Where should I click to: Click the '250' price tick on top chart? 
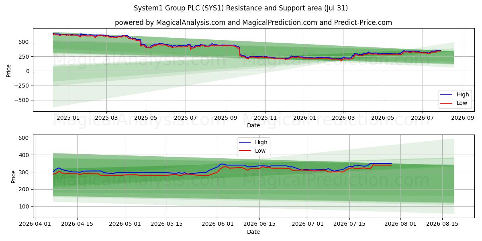coord(25,57)
